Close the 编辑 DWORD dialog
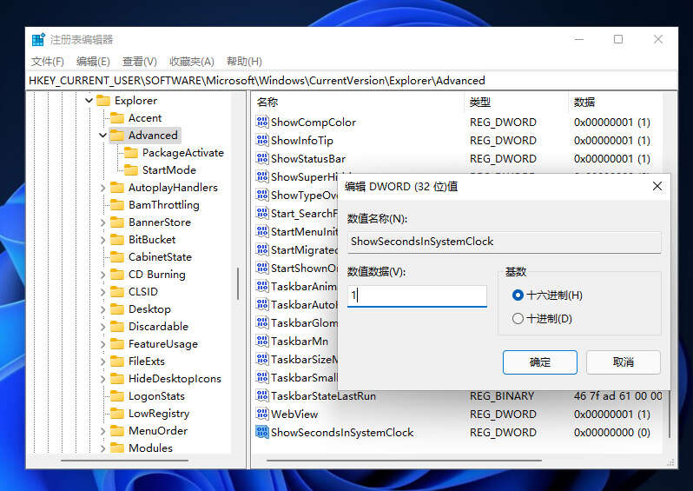The height and width of the screenshot is (491, 693). tap(657, 186)
